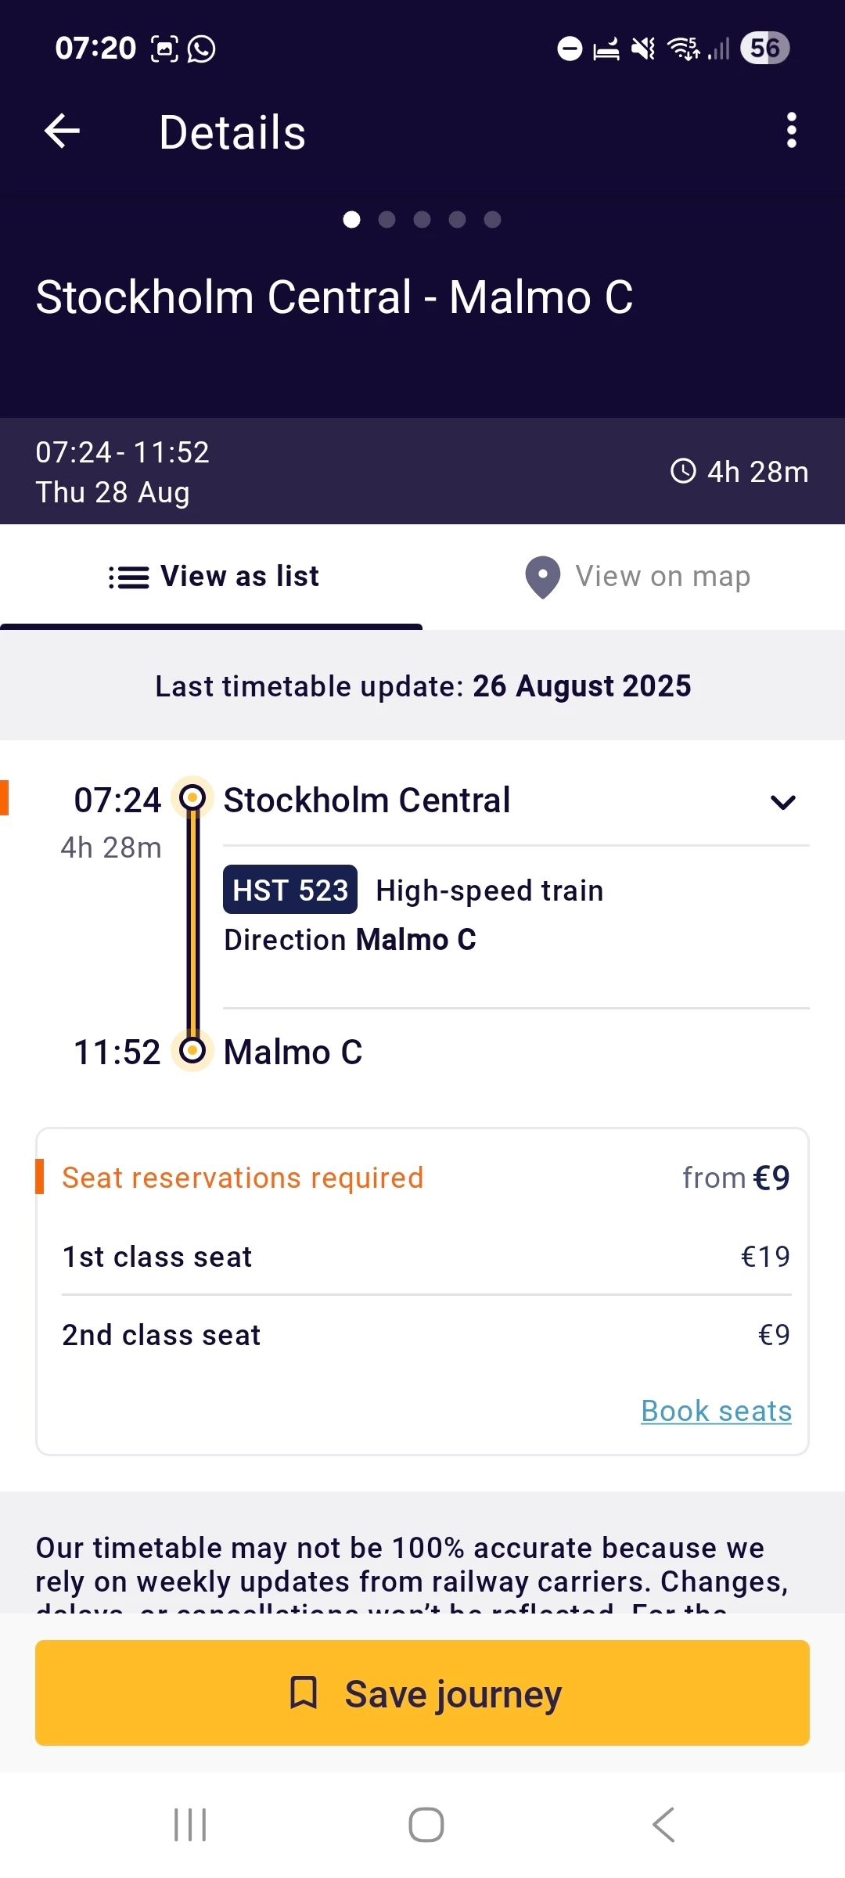Tap the bookmark icon on Save journey
845x1878 pixels.
[x=304, y=1693]
